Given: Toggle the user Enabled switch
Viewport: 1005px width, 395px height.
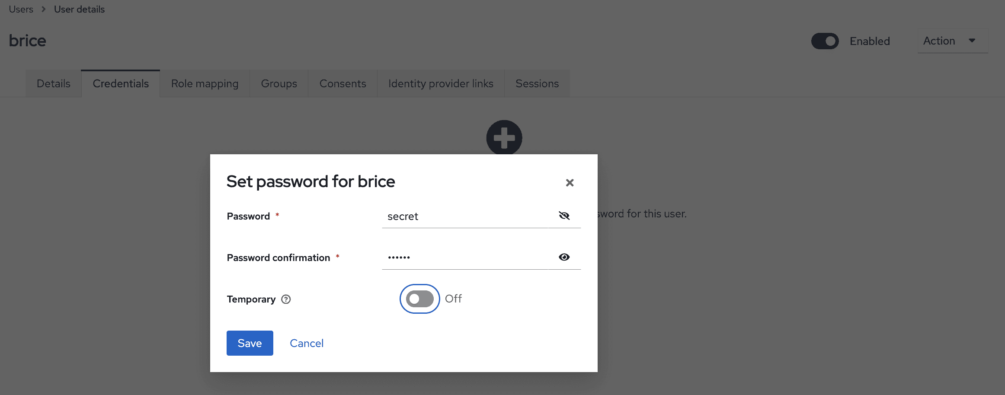Looking at the screenshot, I should click(825, 41).
